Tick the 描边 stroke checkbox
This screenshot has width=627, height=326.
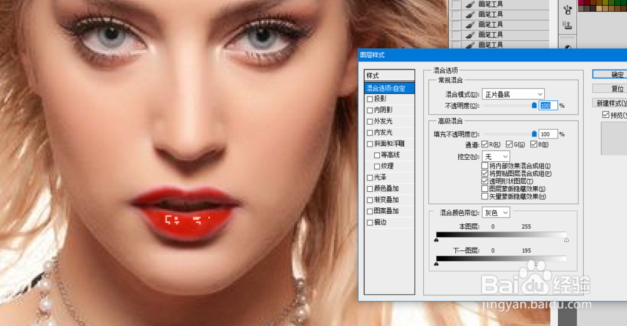coord(370,222)
